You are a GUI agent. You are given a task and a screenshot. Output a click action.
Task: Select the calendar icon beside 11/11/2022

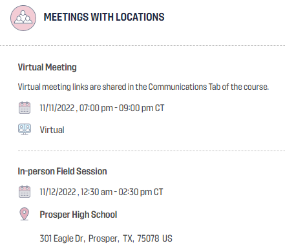click(25, 107)
